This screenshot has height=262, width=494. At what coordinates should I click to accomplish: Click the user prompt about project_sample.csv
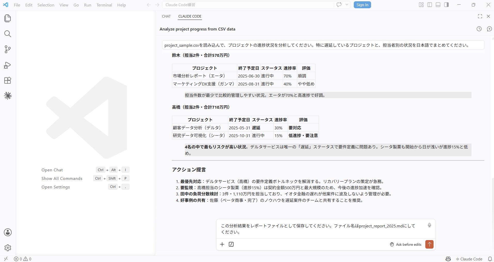(323, 45)
